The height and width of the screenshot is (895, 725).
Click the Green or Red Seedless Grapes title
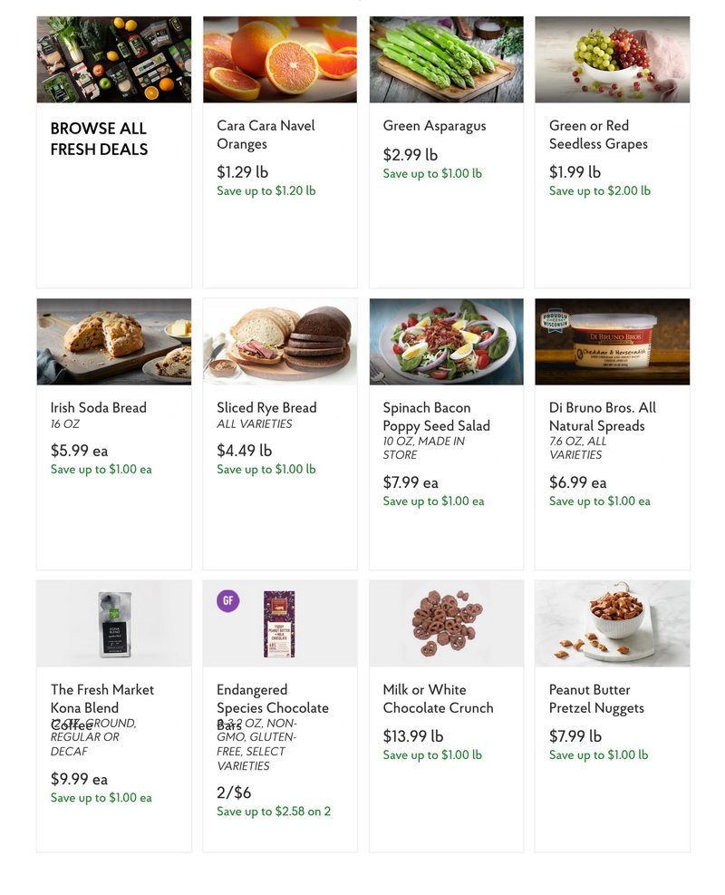point(598,135)
